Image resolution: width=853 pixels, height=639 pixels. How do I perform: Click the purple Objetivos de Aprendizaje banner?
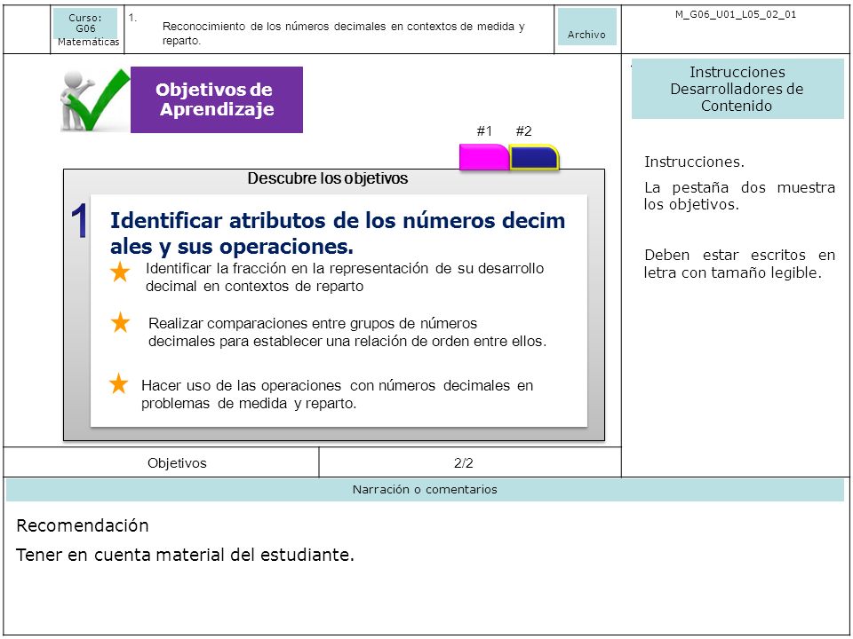pos(217,99)
